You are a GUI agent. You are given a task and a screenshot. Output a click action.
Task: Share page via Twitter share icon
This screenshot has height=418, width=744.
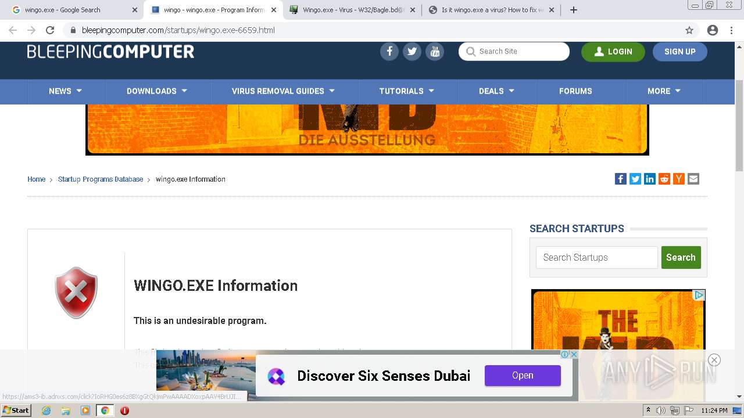(635, 179)
